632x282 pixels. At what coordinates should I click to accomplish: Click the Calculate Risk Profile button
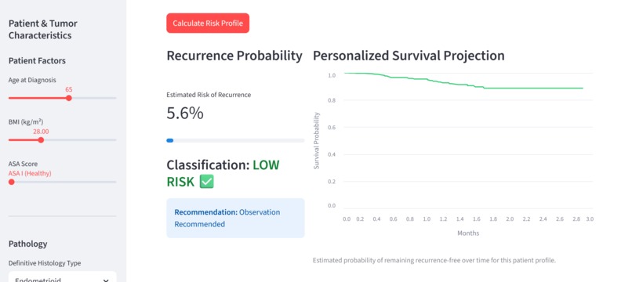[x=208, y=23]
